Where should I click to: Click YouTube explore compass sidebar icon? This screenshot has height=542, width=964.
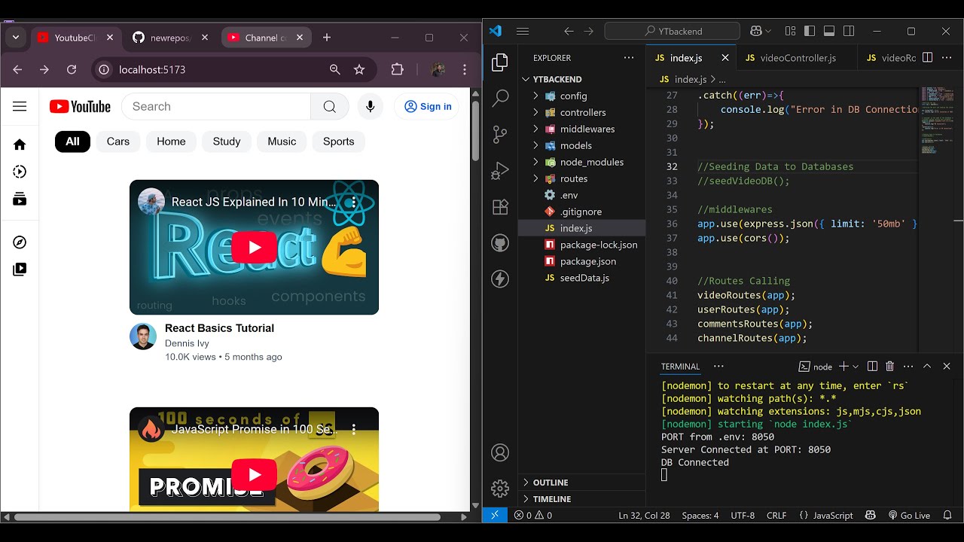tap(20, 242)
